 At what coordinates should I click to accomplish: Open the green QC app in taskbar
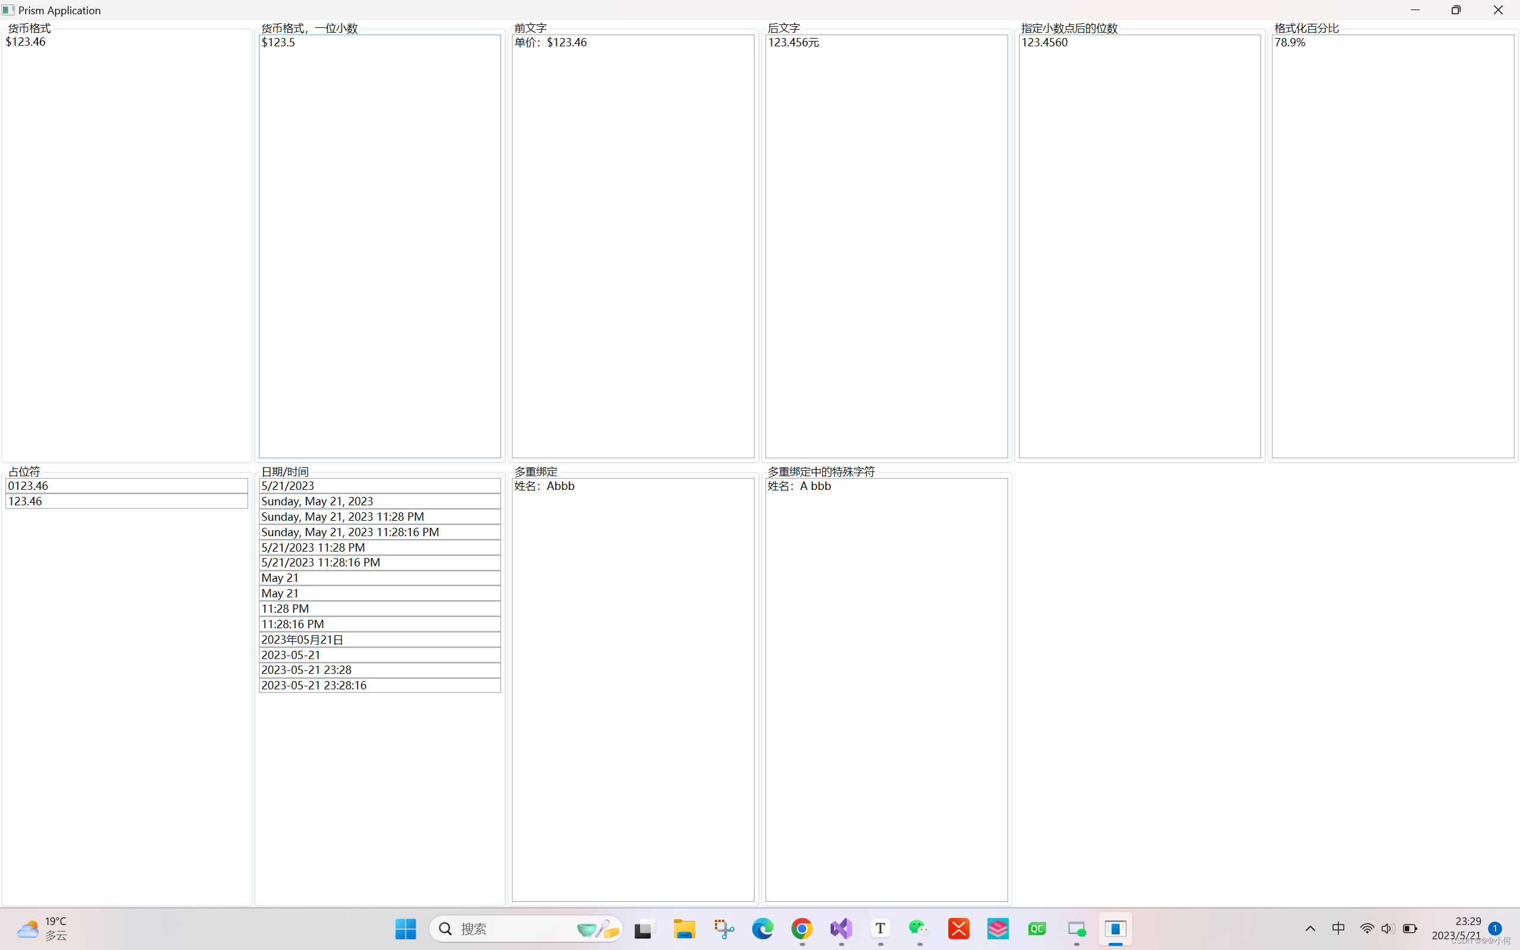coord(1037,929)
